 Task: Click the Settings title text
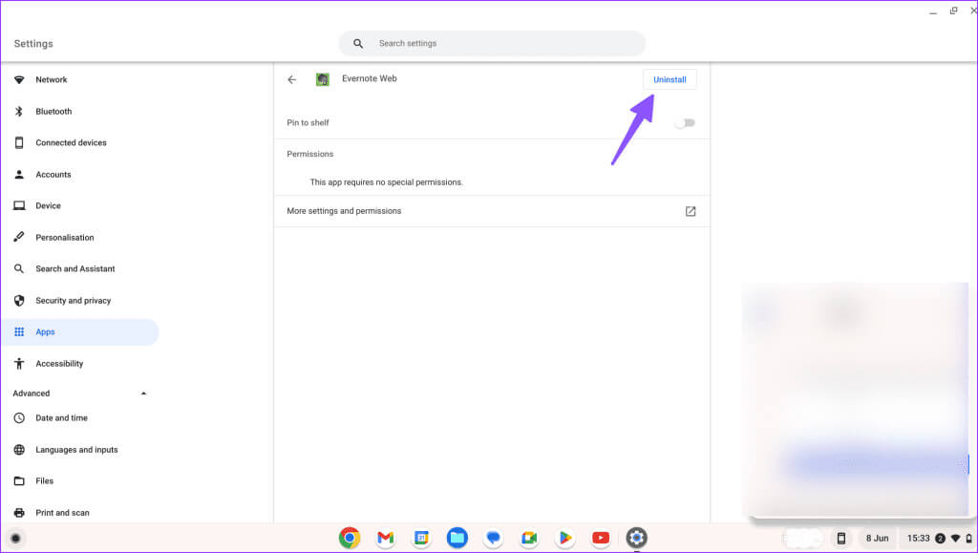click(x=33, y=44)
